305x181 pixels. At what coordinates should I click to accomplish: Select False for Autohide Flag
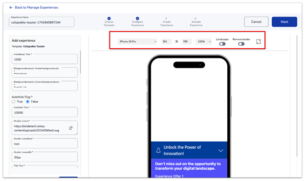click(28, 101)
